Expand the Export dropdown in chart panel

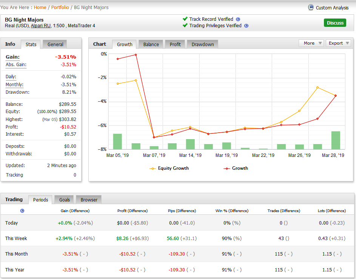coord(338,43)
